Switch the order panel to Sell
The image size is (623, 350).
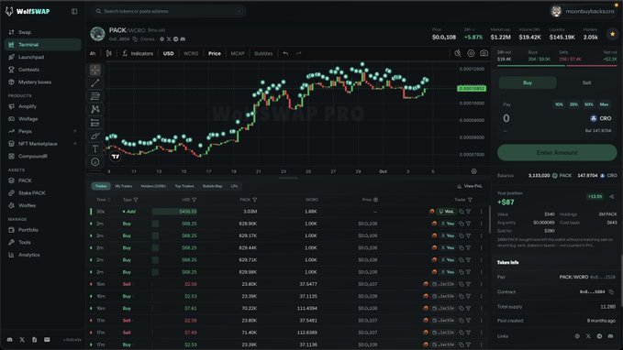pyautogui.click(x=586, y=82)
